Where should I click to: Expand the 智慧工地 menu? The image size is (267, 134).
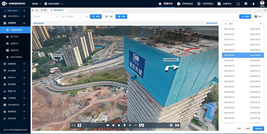15,91
